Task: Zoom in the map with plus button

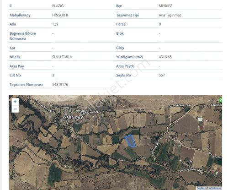Action: tap(15, 102)
